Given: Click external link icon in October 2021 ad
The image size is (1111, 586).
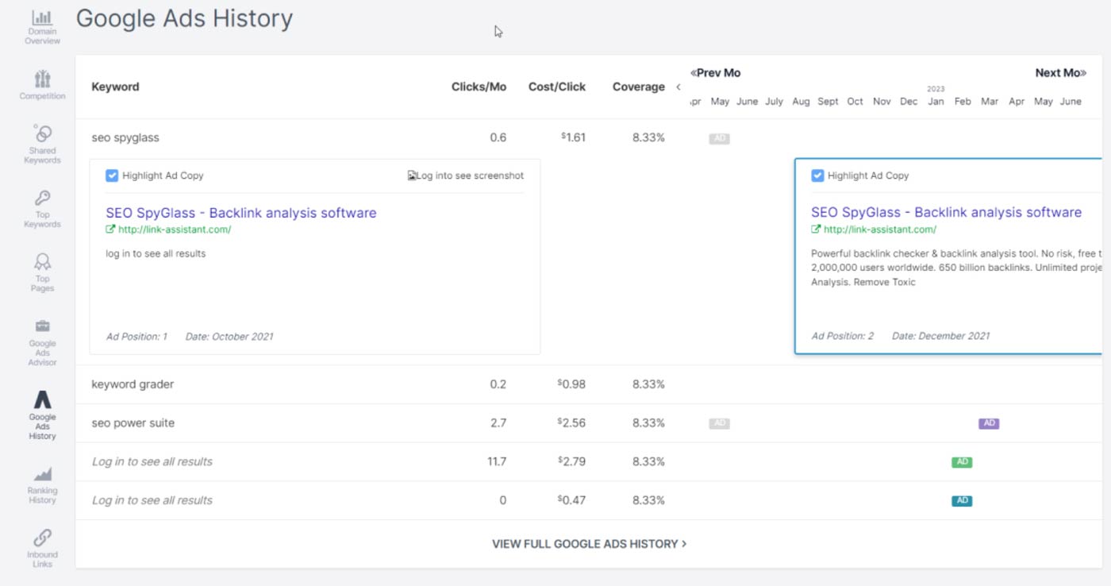Looking at the screenshot, I should [x=110, y=229].
